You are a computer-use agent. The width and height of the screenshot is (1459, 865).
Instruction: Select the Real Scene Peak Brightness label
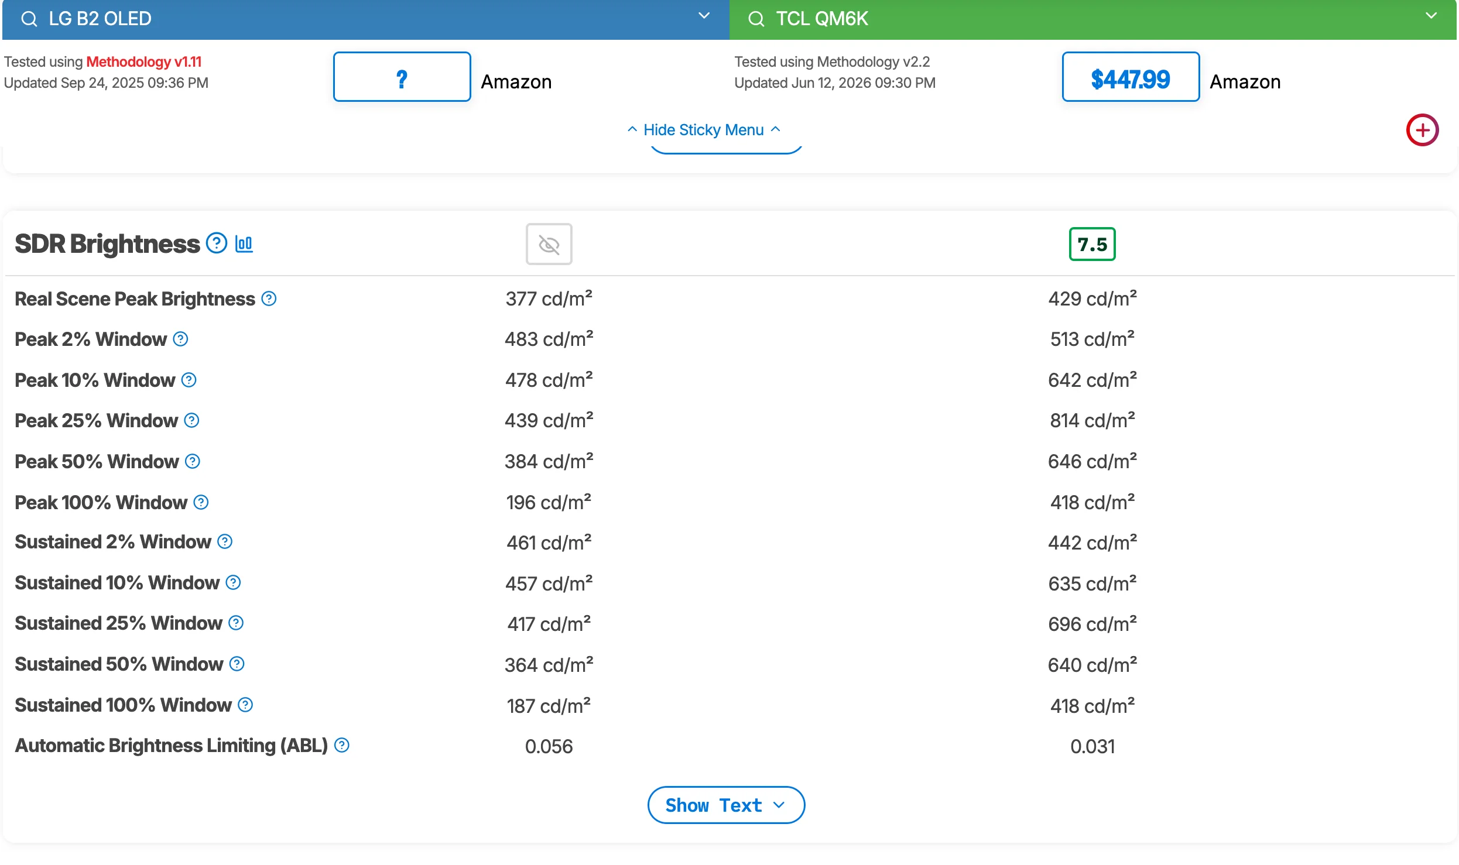pyautogui.click(x=135, y=299)
